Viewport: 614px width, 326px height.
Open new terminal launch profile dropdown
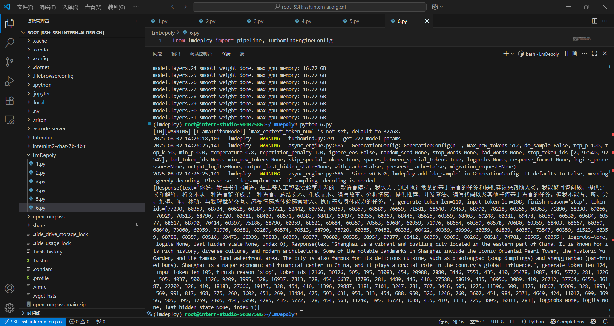click(x=512, y=54)
